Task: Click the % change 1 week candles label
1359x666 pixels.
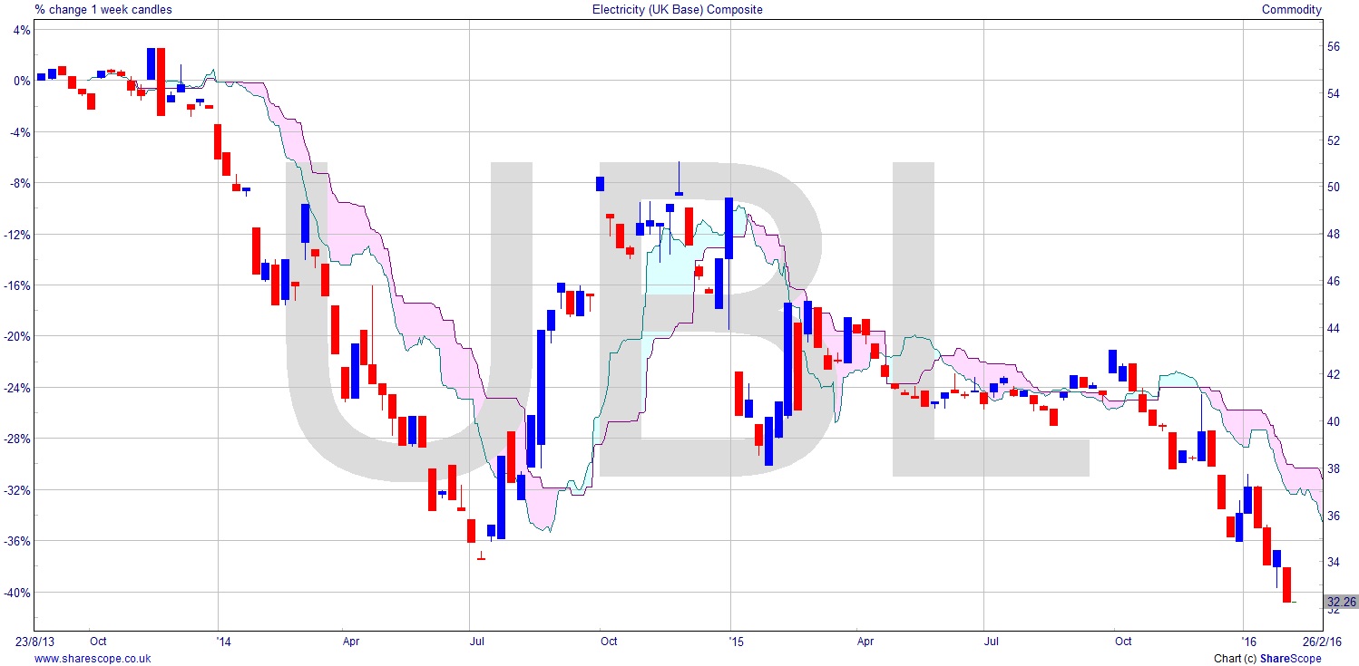Action: tap(103, 10)
